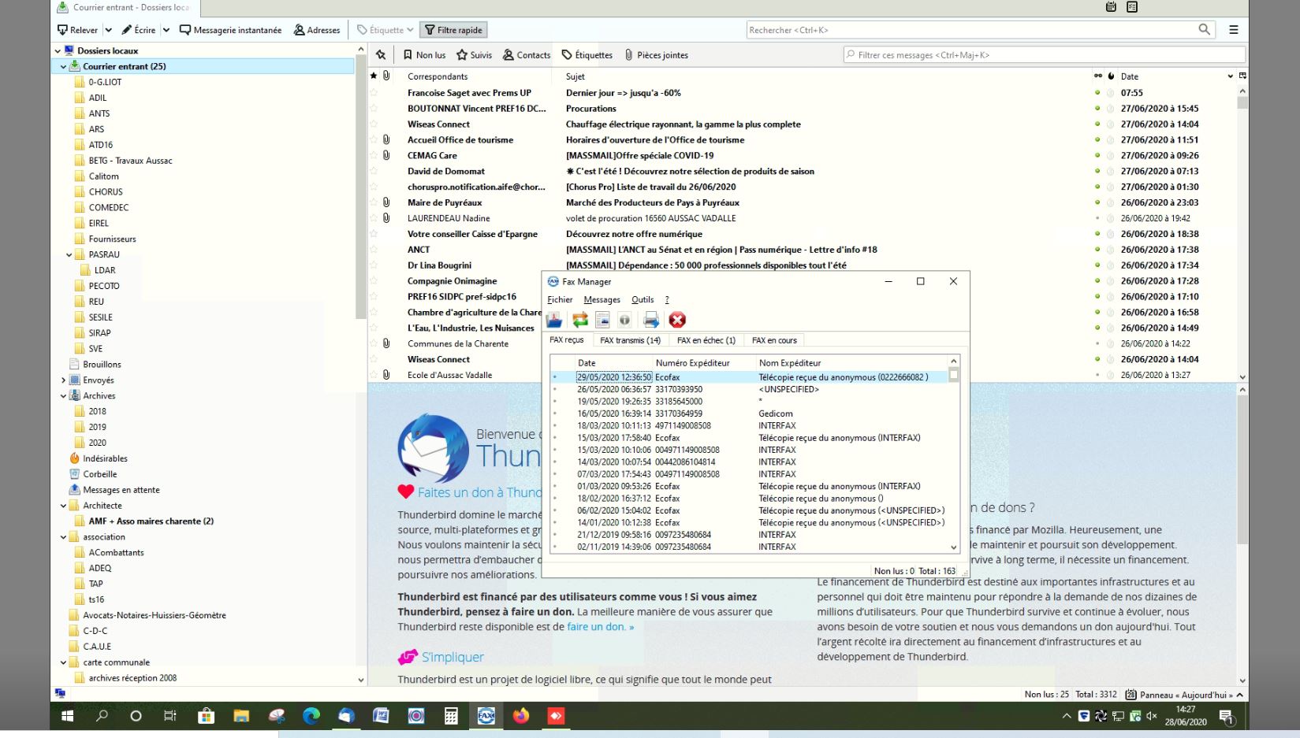
Task: Open the Outils menu in Fax Manager
Action: [643, 300]
